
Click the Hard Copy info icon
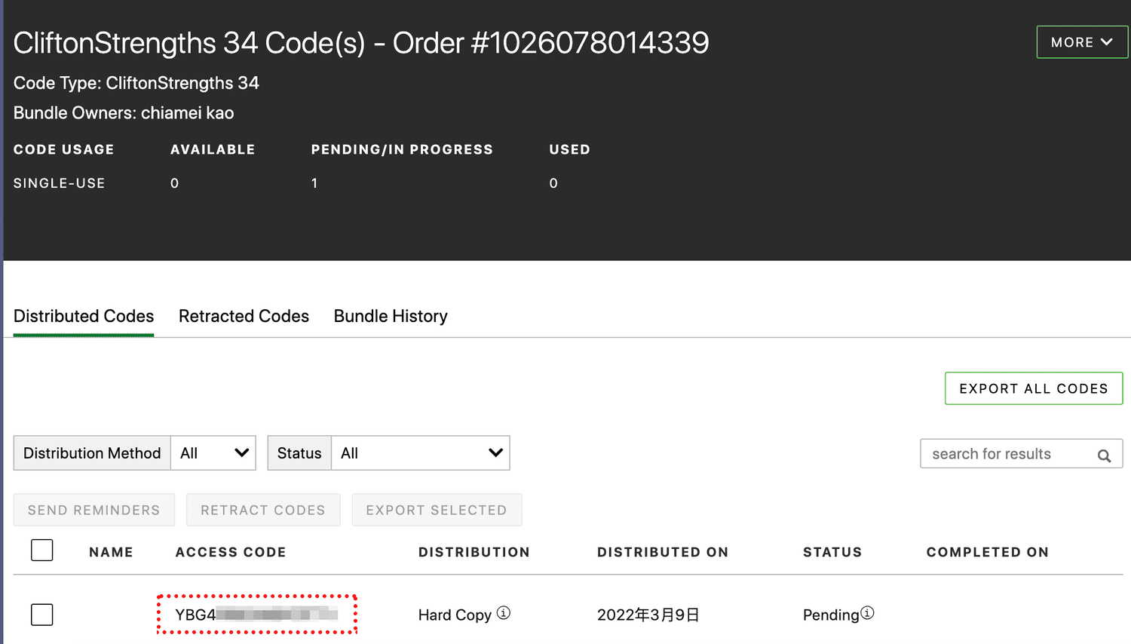(x=504, y=613)
